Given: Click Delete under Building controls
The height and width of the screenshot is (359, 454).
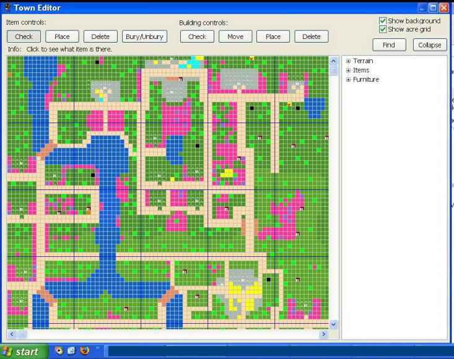Looking at the screenshot, I should (x=312, y=37).
